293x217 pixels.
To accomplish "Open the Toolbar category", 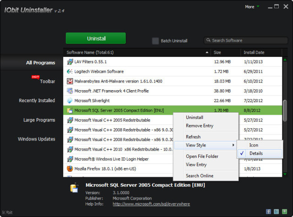I will (x=48, y=81).
